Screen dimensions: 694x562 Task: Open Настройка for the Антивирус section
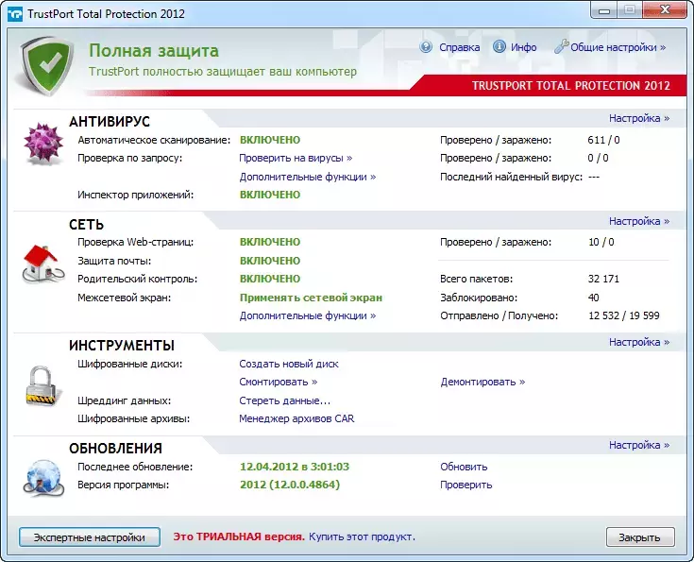[x=639, y=118]
